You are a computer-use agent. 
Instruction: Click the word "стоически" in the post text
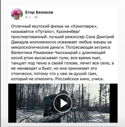coord(22,74)
